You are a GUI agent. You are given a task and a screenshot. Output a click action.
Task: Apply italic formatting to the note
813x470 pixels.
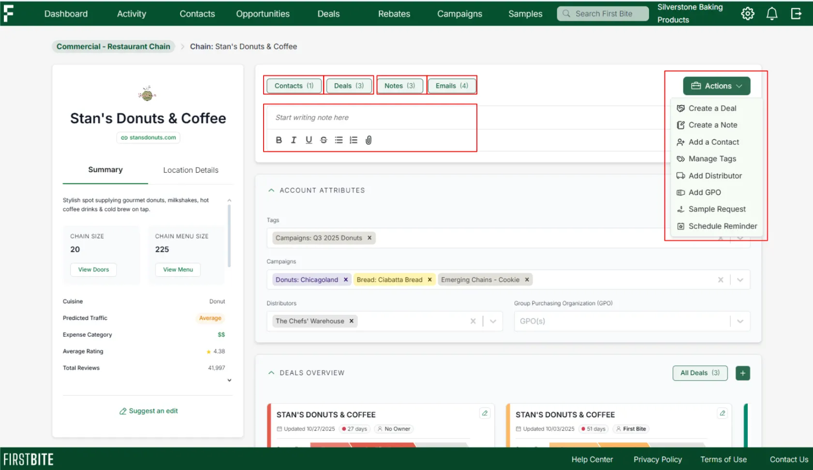pos(294,140)
